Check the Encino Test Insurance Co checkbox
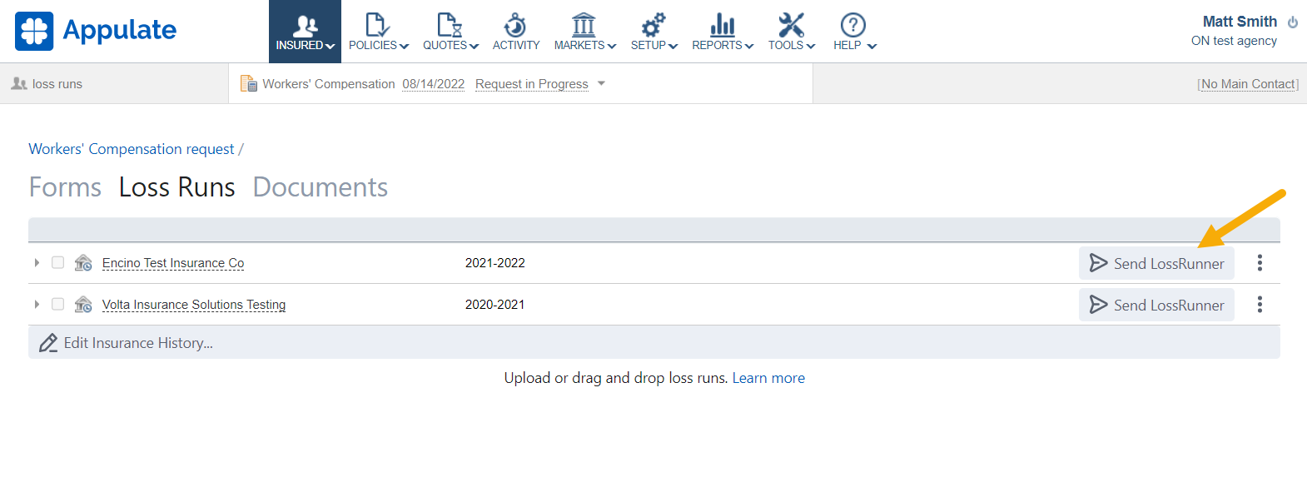 57,262
